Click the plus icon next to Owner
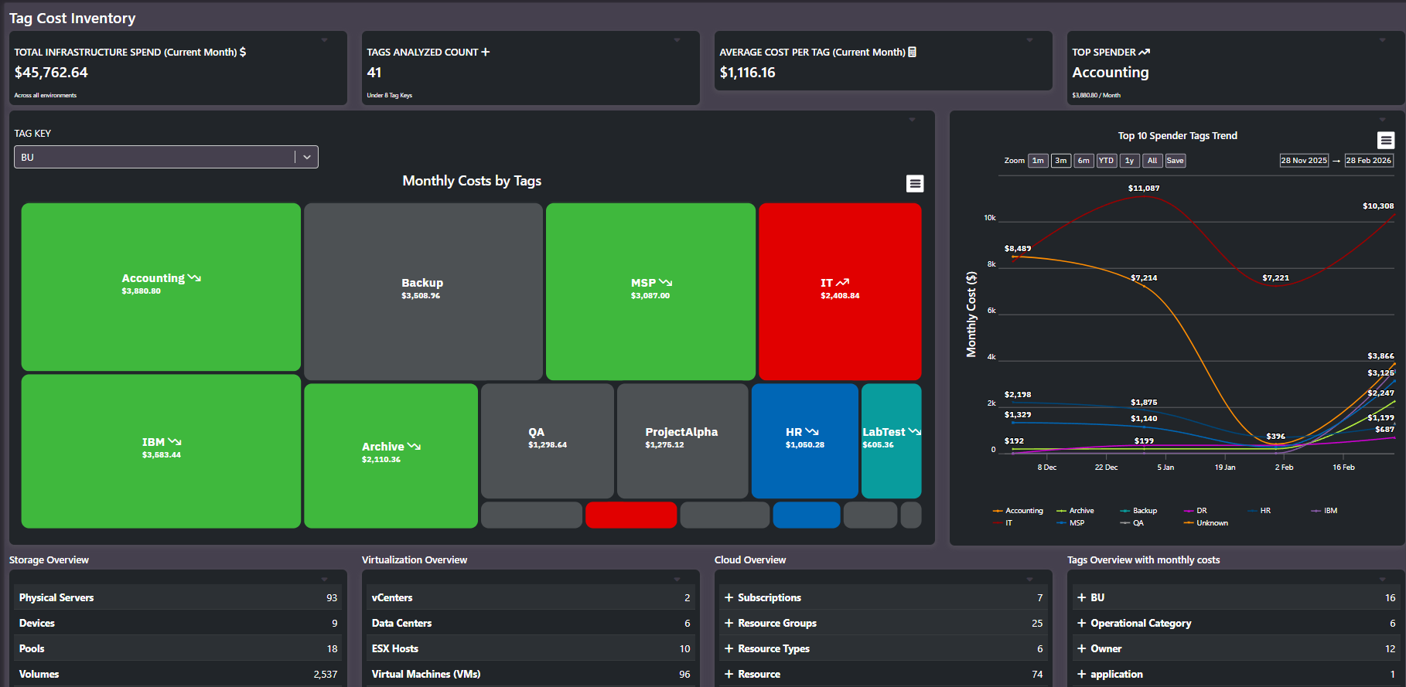Viewport: 1406px width, 687px height. pos(1081,648)
